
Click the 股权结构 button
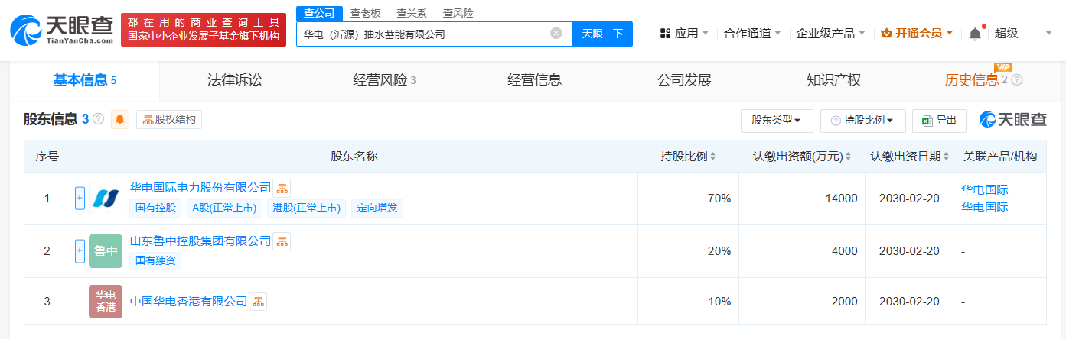(169, 120)
